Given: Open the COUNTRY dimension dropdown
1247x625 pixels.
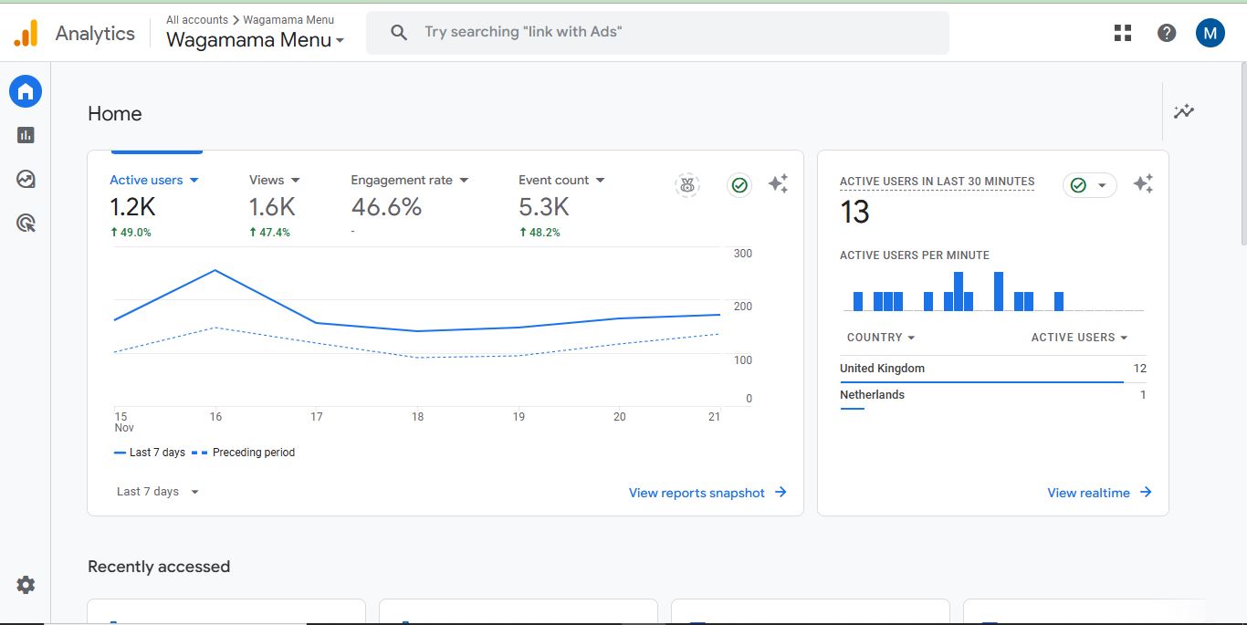Looking at the screenshot, I should point(881,338).
